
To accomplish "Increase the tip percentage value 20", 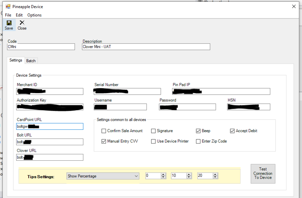I will 215,174.
